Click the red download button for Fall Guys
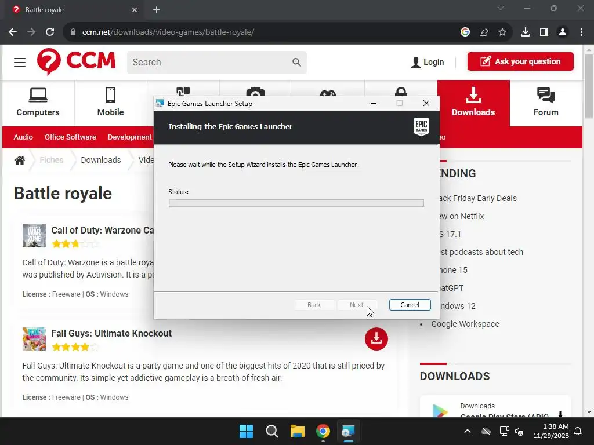The height and width of the screenshot is (445, 594). pyautogui.click(x=376, y=338)
